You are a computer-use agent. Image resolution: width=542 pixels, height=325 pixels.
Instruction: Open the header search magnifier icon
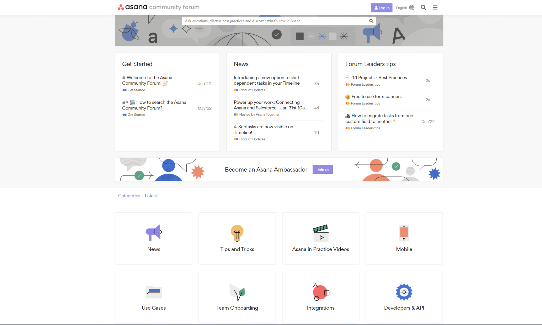(x=423, y=7)
